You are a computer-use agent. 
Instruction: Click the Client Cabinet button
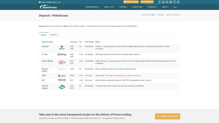147,2
